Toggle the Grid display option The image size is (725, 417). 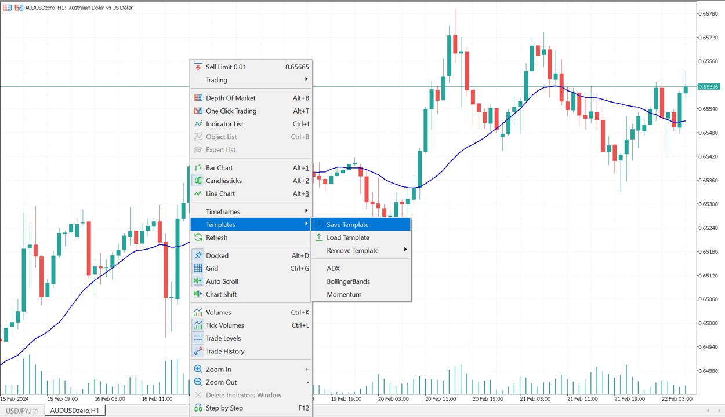pyautogui.click(x=212, y=269)
